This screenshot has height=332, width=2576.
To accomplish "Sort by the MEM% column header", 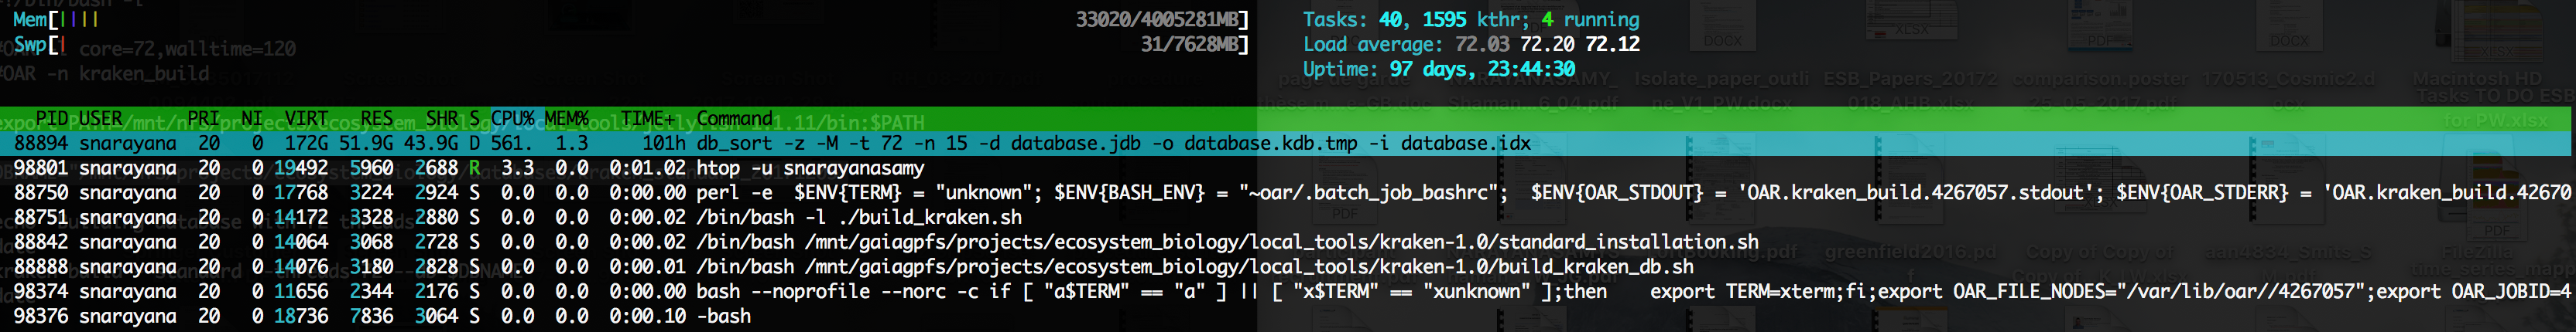I will point(566,119).
